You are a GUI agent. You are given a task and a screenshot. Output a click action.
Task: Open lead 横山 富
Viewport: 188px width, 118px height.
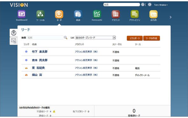37,75
